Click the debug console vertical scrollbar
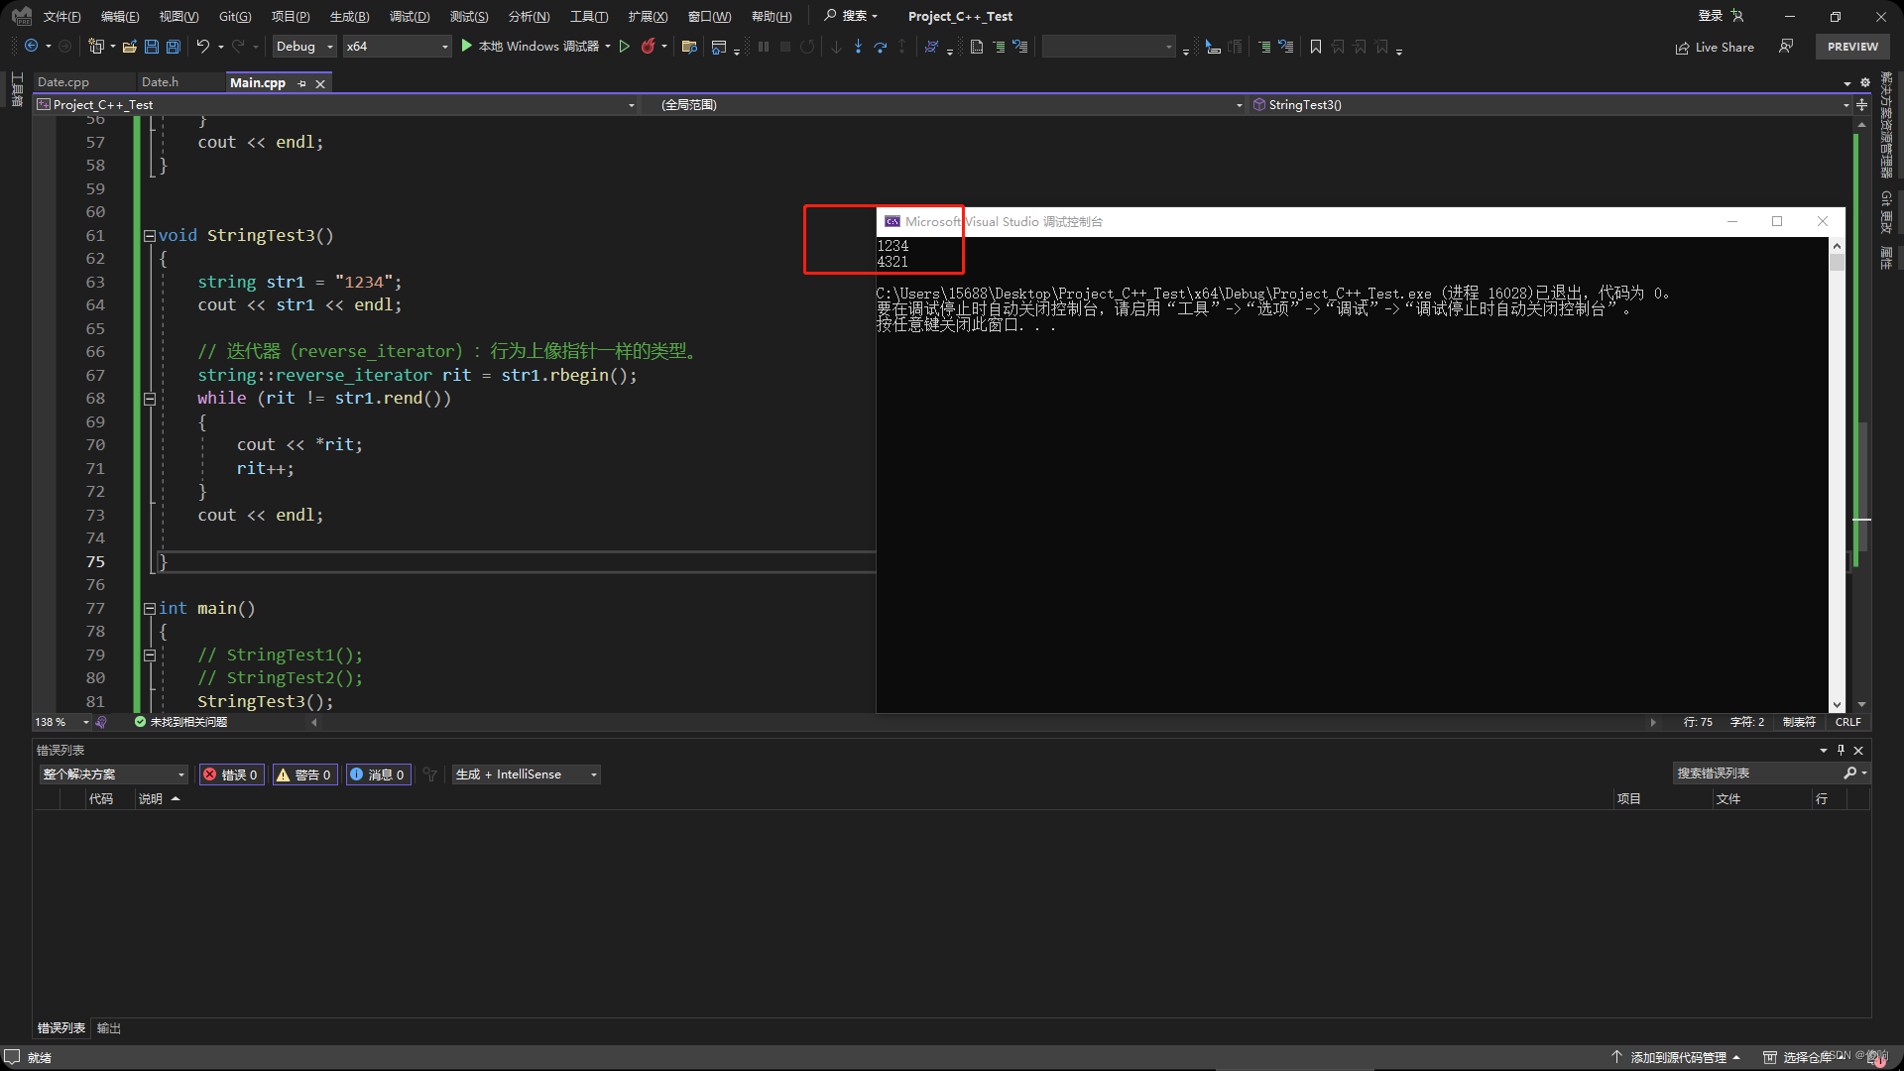 pyautogui.click(x=1837, y=474)
